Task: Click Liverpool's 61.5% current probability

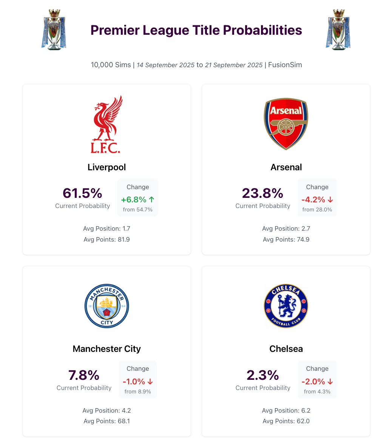Action: [x=82, y=193]
